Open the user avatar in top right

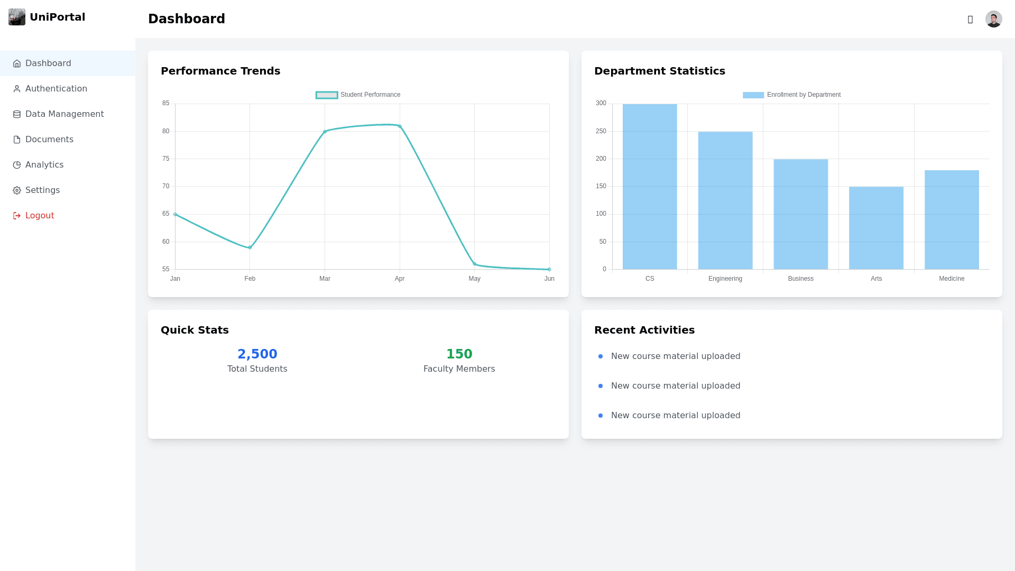tap(993, 19)
